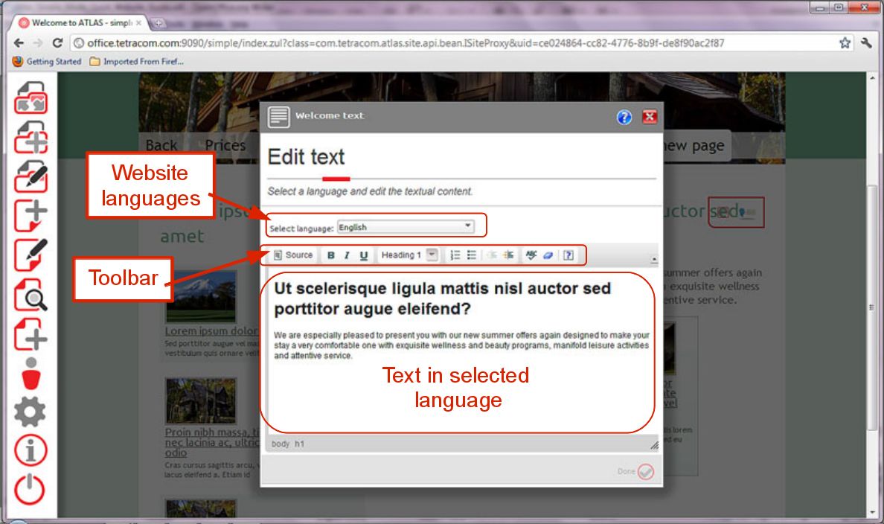Click the spell check ABC icon
Viewport: 884px width, 524px height.
531,255
